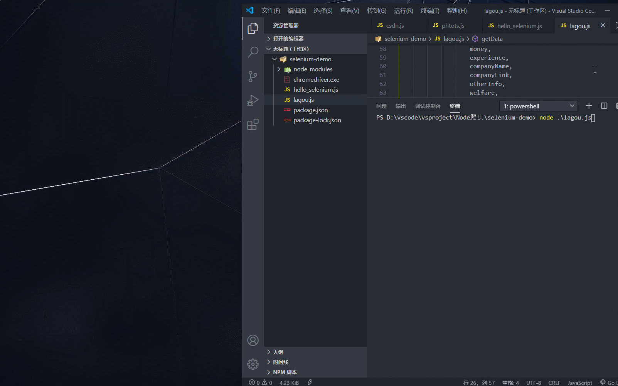The width and height of the screenshot is (618, 386).
Task: Click the new terminal plus icon
Action: coord(589,105)
